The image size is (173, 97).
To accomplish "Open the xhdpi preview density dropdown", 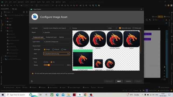I will point(112,28).
